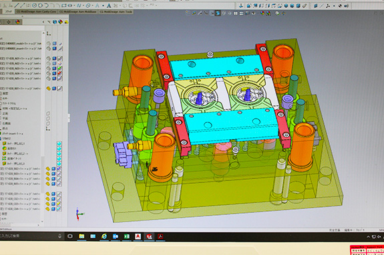Screen dimensions: 384x255
Task: Switch to CG MoldDesign Asm Cavity-Core tab
Action: click(x=36, y=12)
